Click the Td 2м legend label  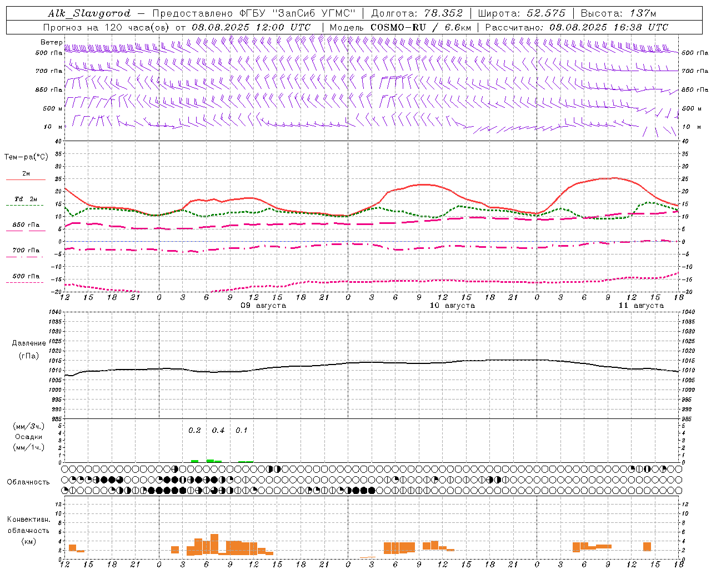(26, 199)
